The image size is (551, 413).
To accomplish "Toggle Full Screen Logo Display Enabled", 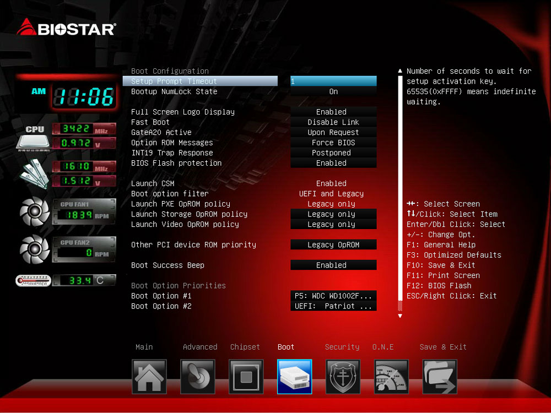I will 333,112.
